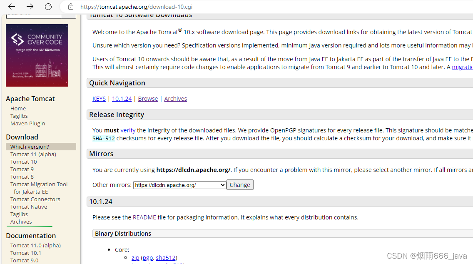The height and width of the screenshot is (264, 473).
Task: Click the migration tool link
Action: point(462,67)
